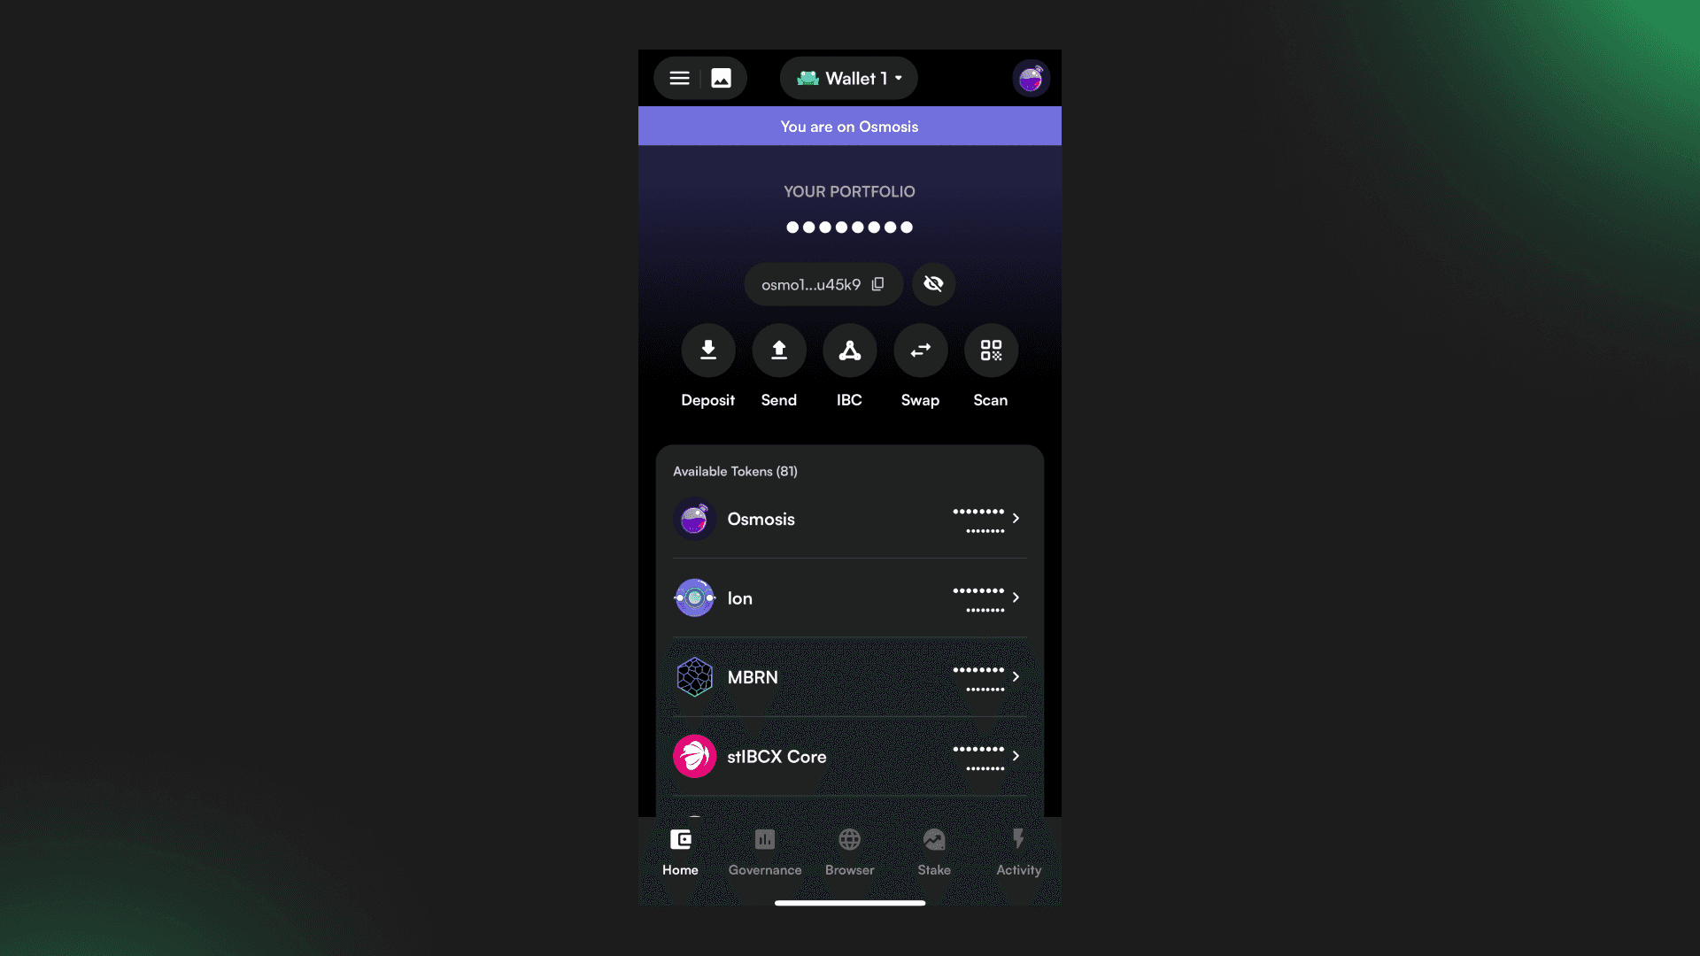The image size is (1700, 956).
Task: Toggle hamburger menu open
Action: point(679,78)
